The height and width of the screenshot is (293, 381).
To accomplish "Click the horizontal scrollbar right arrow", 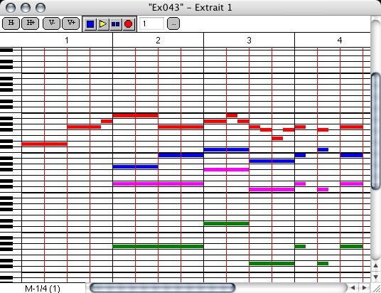I will (365, 288).
